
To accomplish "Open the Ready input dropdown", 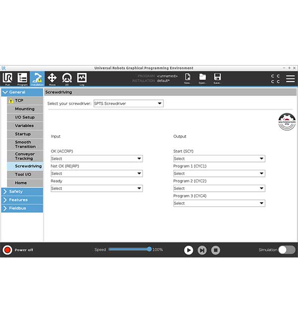I will coord(97,188).
